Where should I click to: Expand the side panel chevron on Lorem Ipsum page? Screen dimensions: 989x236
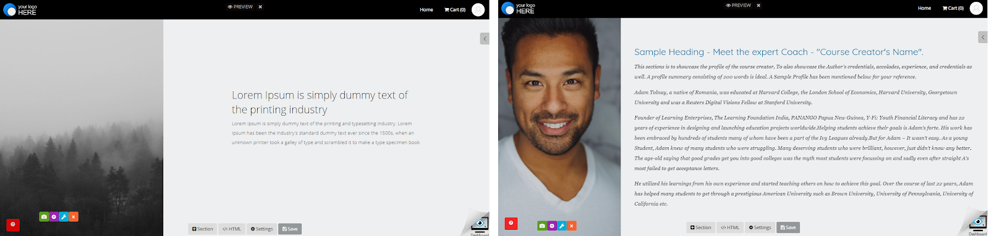point(485,39)
